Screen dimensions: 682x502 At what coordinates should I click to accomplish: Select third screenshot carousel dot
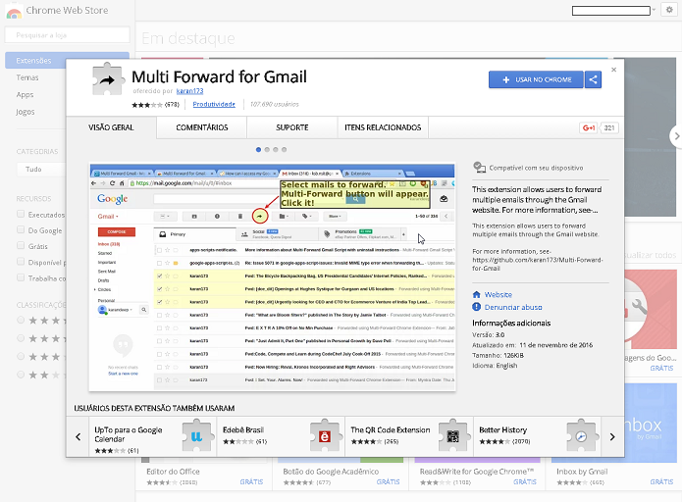(276, 149)
